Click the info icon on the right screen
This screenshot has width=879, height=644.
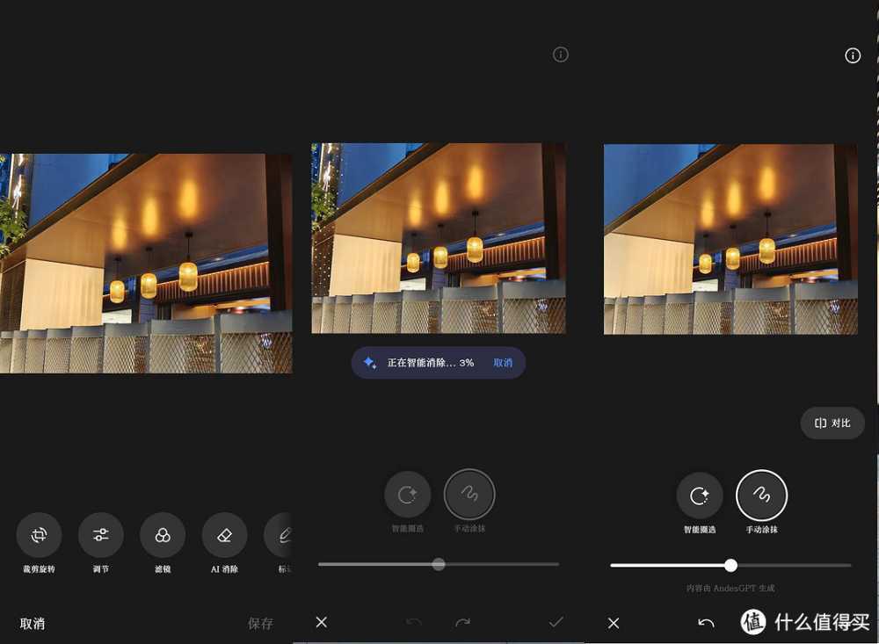tap(853, 55)
